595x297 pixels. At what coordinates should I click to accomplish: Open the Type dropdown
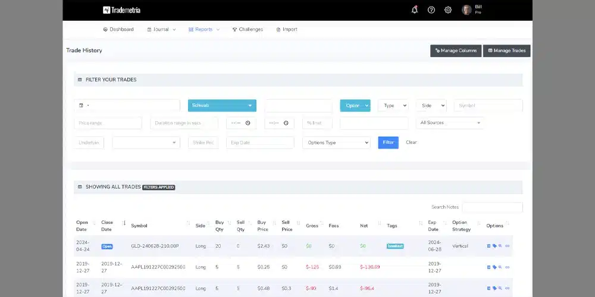point(393,105)
